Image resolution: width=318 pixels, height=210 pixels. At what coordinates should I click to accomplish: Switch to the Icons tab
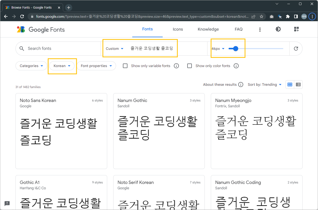pos(178,29)
